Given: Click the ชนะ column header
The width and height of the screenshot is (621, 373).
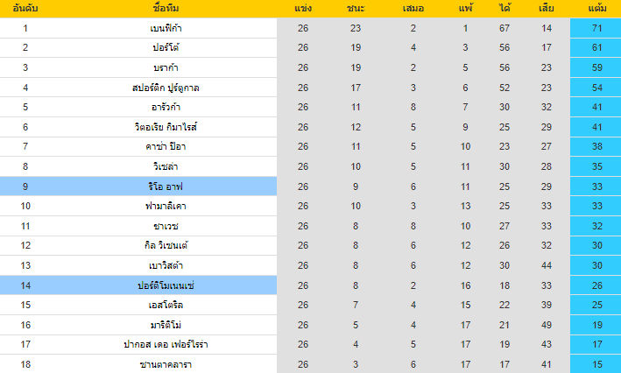Looking at the screenshot, I should 356,9.
